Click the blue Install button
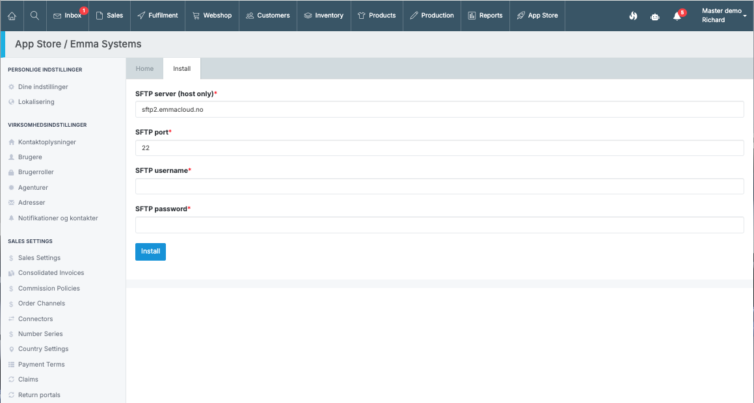The image size is (754, 403). pos(150,252)
